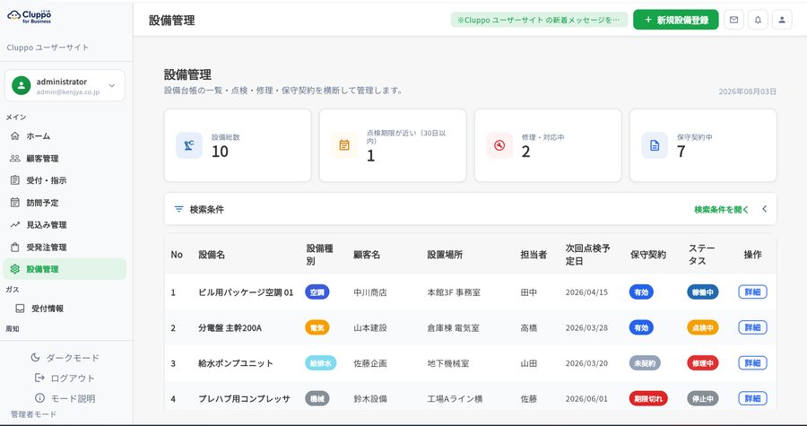
Task: Click the 訪問予定 calendar icon
Action: coord(15,203)
